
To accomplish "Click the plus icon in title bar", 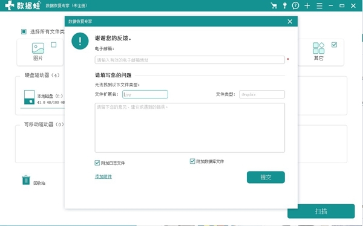I will (x=307, y=5).
